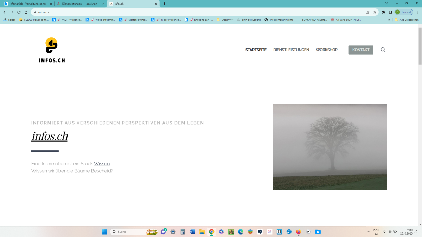The height and width of the screenshot is (237, 422).
Task: Open the WORKSHOP menu item
Action: pos(327,50)
